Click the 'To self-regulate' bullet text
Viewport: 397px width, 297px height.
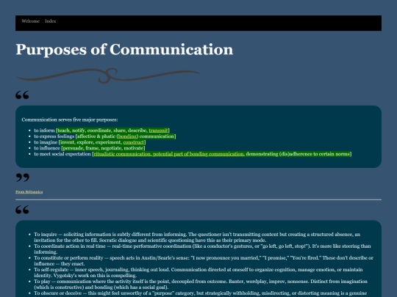(198, 273)
